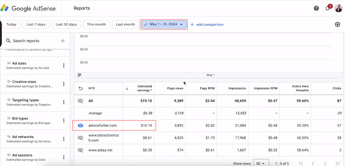Image resolution: width=345 pixels, height=166 pixels.
Task: Open the account profile avatar
Action: [339, 8]
